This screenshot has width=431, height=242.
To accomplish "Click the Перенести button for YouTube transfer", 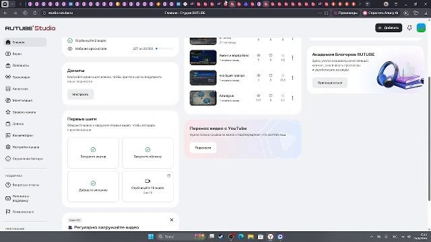I will 203,148.
